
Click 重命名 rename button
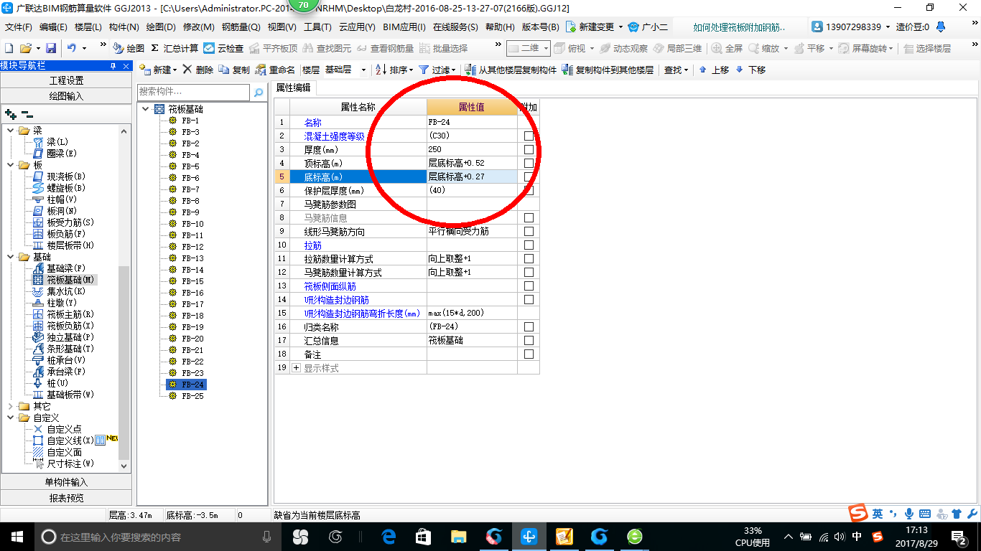pos(275,70)
